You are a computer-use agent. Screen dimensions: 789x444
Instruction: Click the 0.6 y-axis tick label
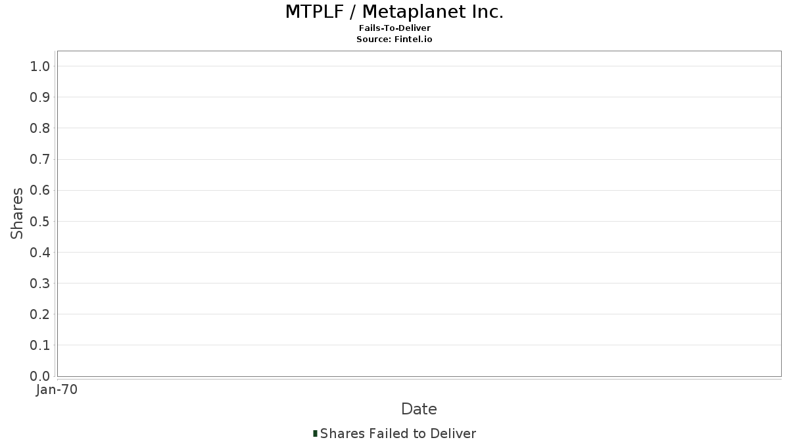[40, 190]
